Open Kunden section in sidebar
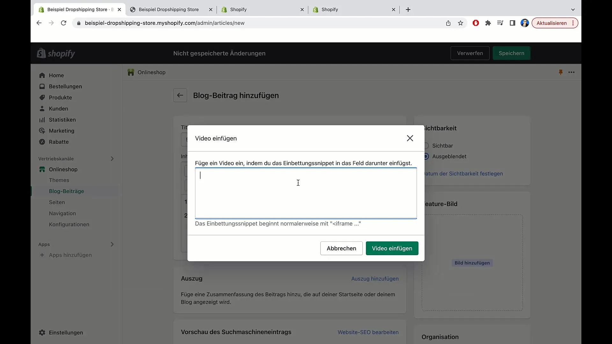This screenshot has width=612, height=344. (58, 108)
